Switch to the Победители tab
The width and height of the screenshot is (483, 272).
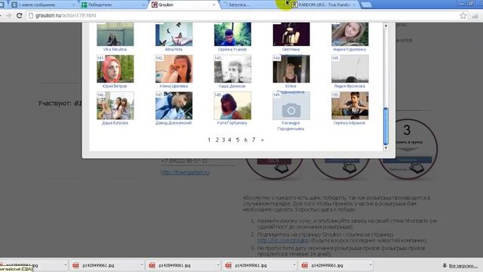pyautogui.click(x=112, y=5)
